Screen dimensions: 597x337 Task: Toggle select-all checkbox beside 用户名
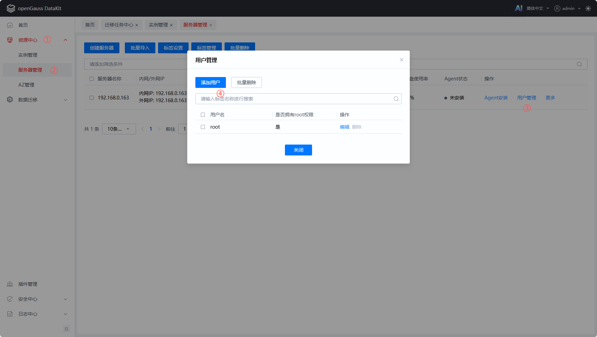[203, 115]
